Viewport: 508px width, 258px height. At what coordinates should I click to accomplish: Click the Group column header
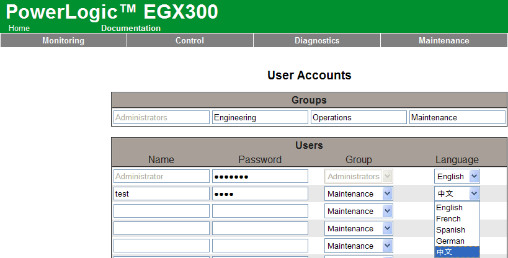click(359, 159)
